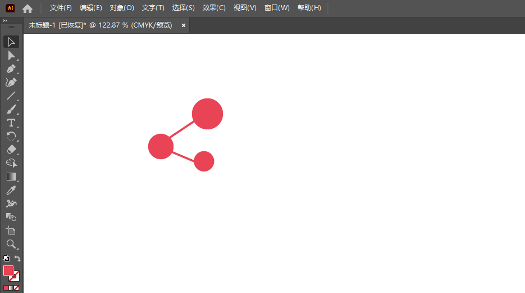525x293 pixels.
Task: Select the Type tool
Action: (x=11, y=123)
